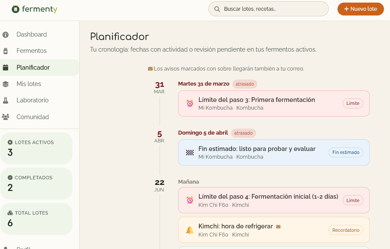Click the Domingo 5 de abril heading

(203, 133)
